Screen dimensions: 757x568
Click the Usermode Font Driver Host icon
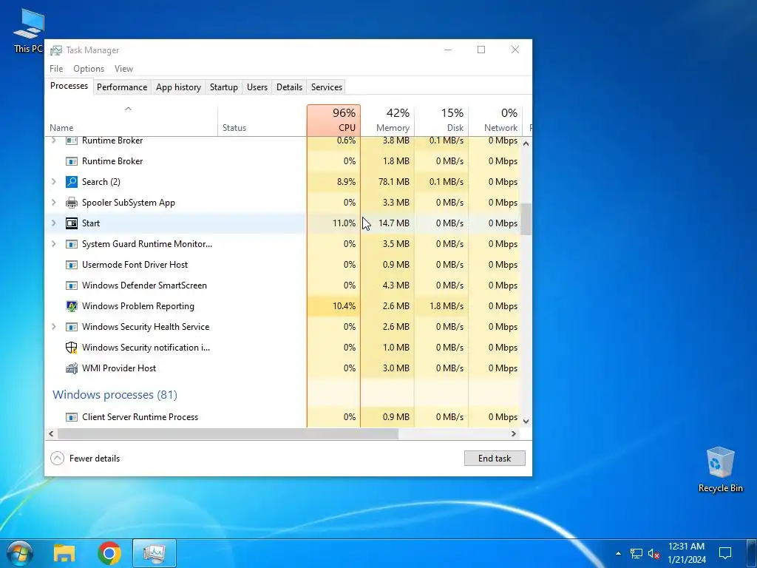tap(72, 265)
